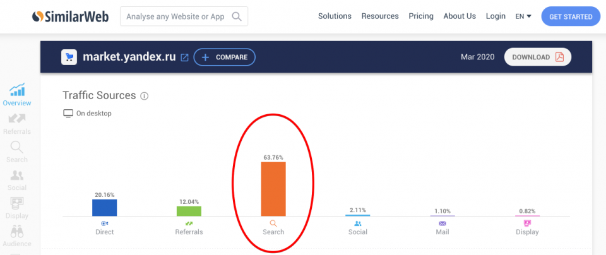Viewport: 606px width, 255px height.
Task: Click the GET STARTED button
Action: pos(571,16)
